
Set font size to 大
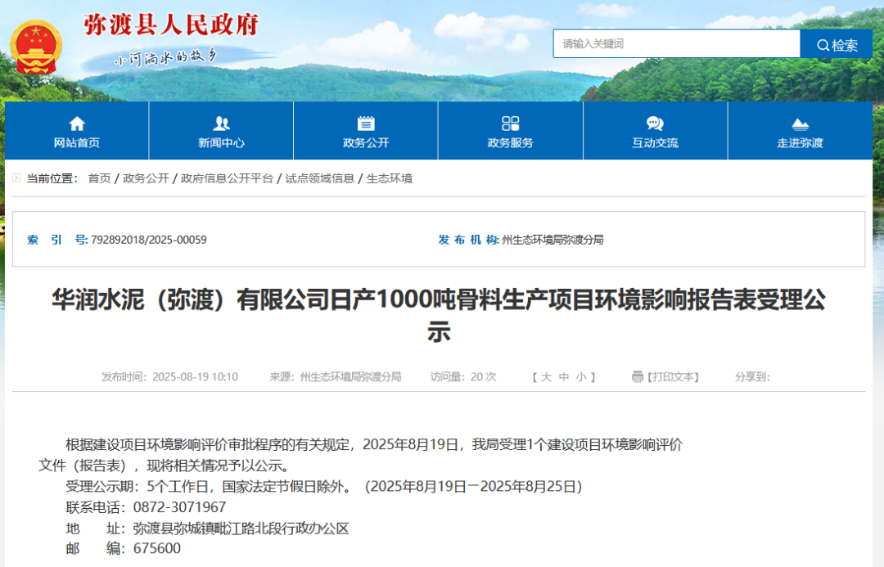(546, 377)
